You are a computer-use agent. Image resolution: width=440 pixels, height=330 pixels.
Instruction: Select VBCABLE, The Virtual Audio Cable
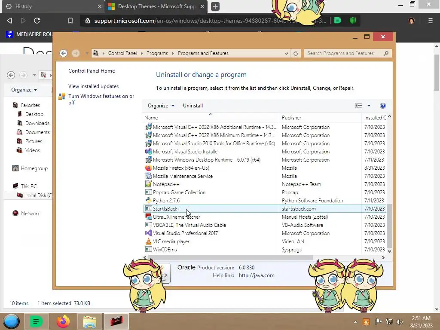coord(266,225)
